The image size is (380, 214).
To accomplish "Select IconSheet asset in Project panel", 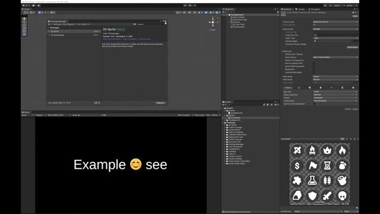I will (236, 118).
